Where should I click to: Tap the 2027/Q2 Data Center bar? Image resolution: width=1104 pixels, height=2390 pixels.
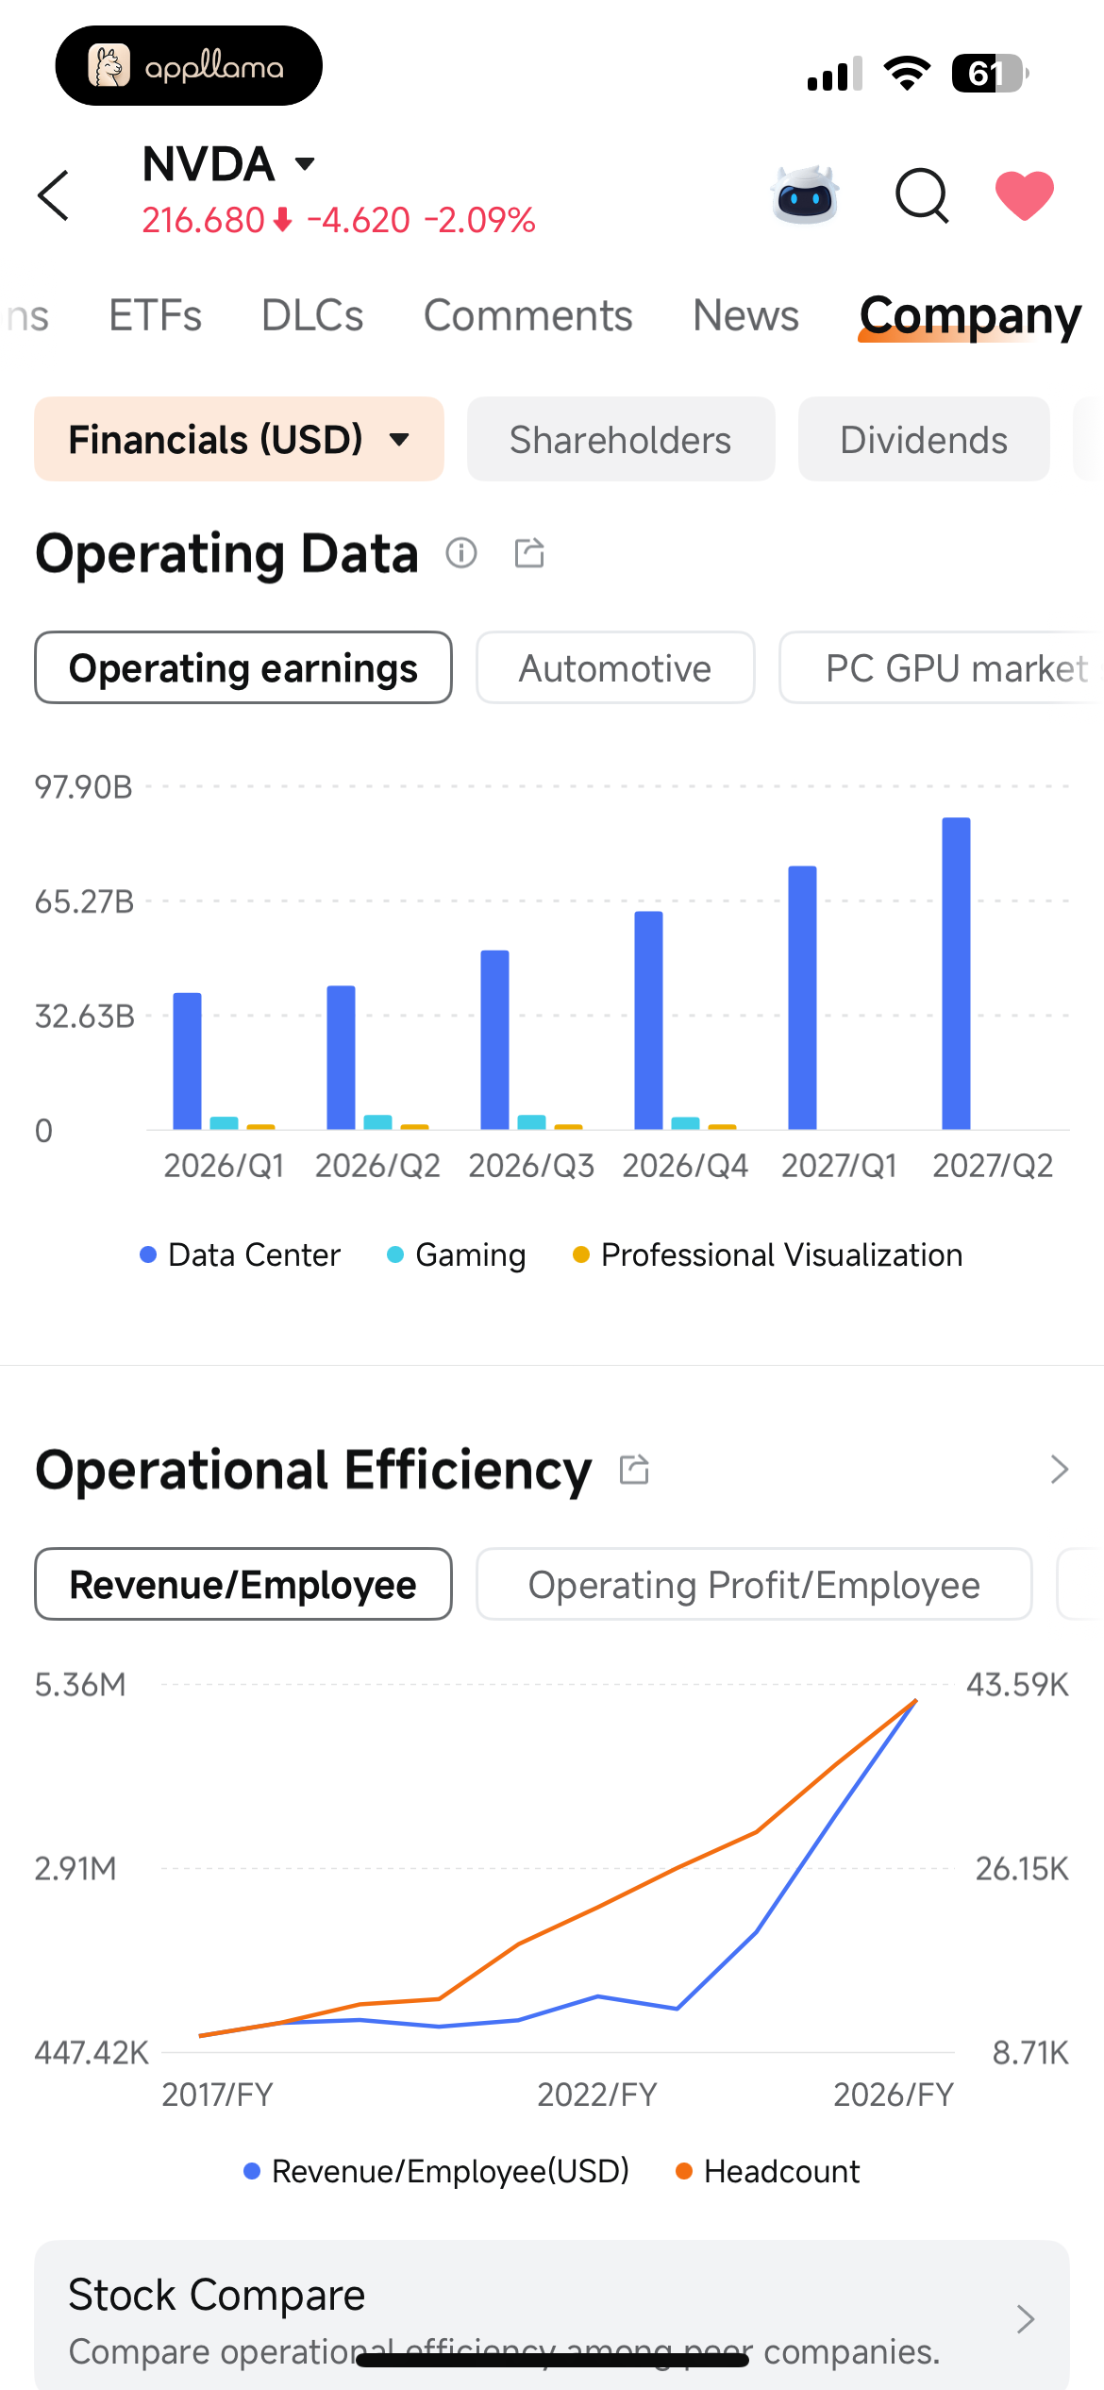(x=956, y=973)
